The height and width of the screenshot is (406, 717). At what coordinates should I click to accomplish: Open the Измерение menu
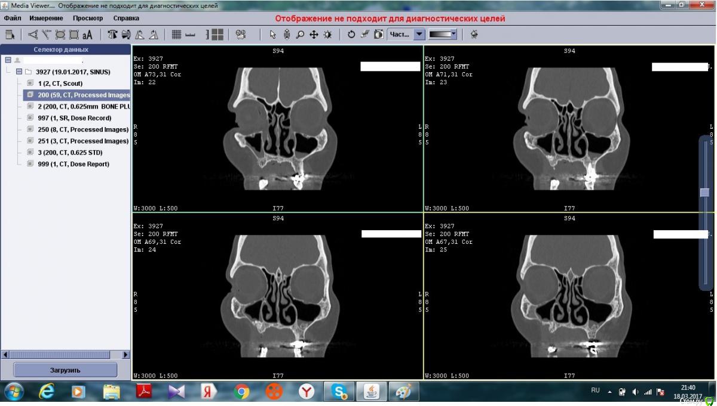click(46, 18)
